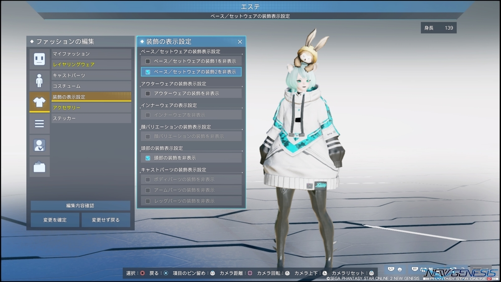Click the 項目のピン留め button icon
The width and height of the screenshot is (501, 282).
(213, 273)
